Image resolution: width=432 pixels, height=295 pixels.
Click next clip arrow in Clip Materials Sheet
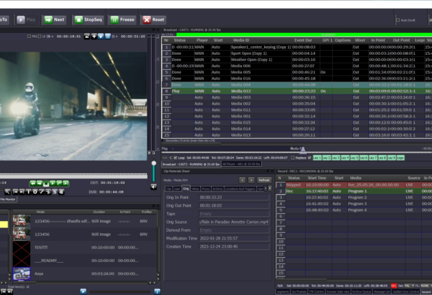(251, 180)
